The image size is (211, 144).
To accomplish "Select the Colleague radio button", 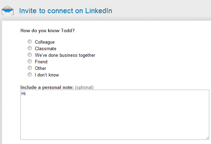I will [x=30, y=42].
